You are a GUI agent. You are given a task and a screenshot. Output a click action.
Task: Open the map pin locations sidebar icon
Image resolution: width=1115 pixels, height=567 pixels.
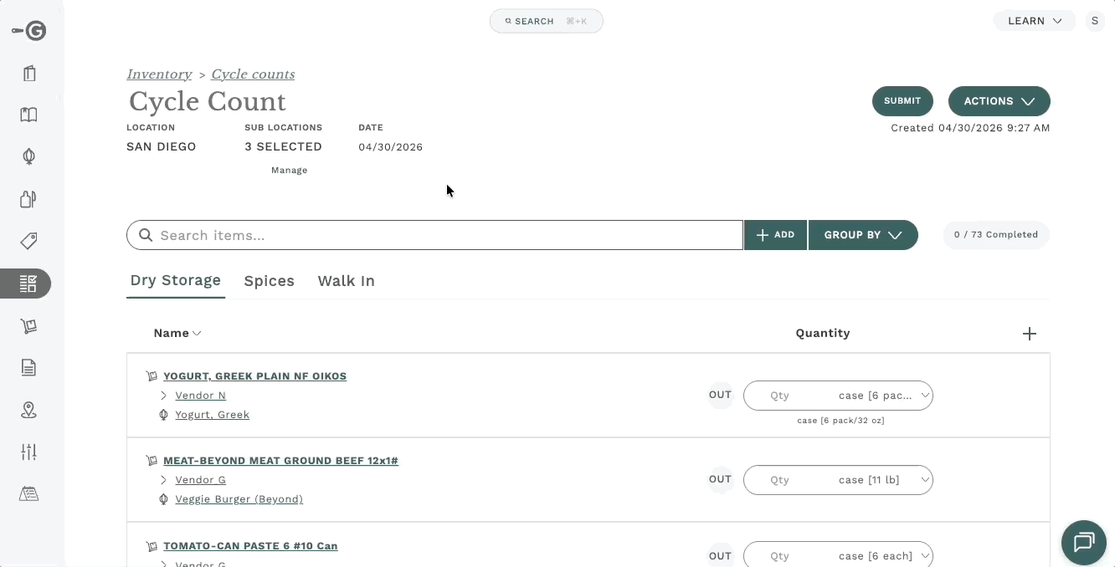pyautogui.click(x=29, y=410)
